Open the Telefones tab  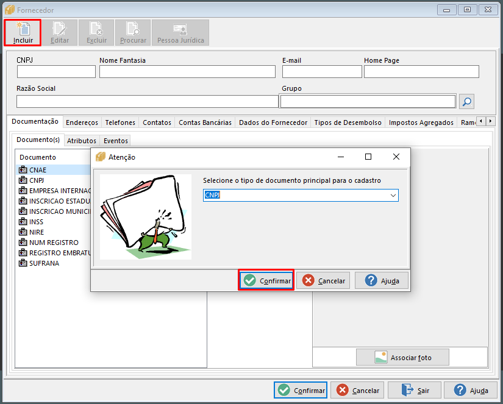pos(120,122)
